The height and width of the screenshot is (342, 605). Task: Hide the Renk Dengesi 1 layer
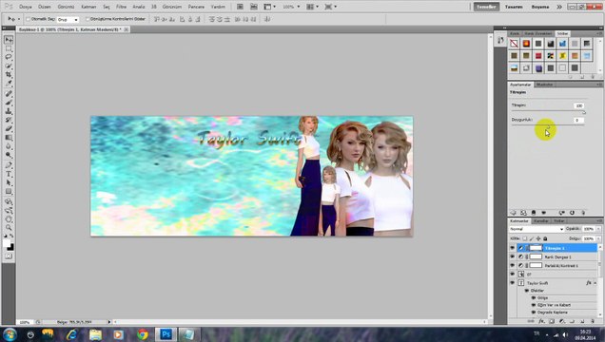513,256
